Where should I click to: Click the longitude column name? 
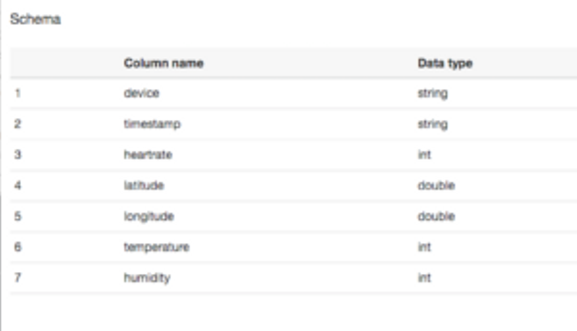pos(149,216)
